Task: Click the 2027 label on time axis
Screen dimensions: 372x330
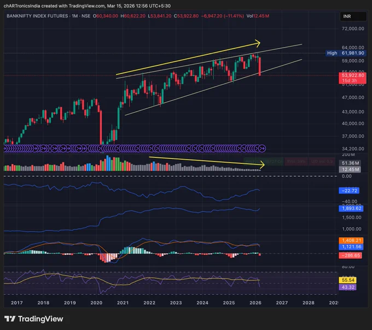Action: pyautogui.click(x=282, y=303)
